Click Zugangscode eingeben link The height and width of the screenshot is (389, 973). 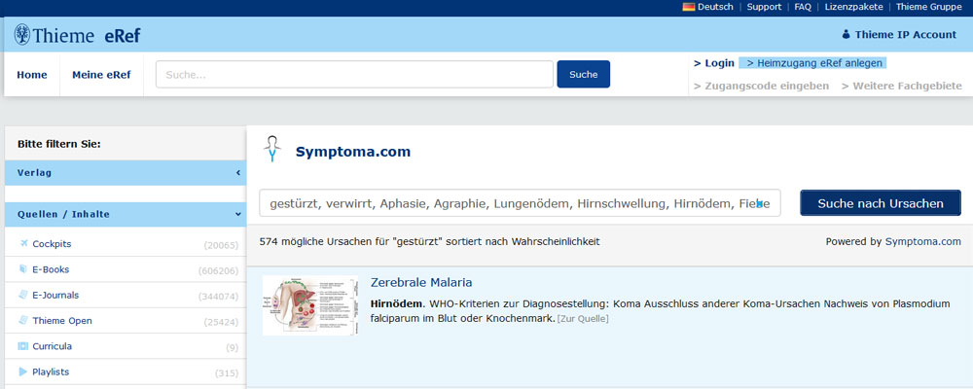pos(762,87)
